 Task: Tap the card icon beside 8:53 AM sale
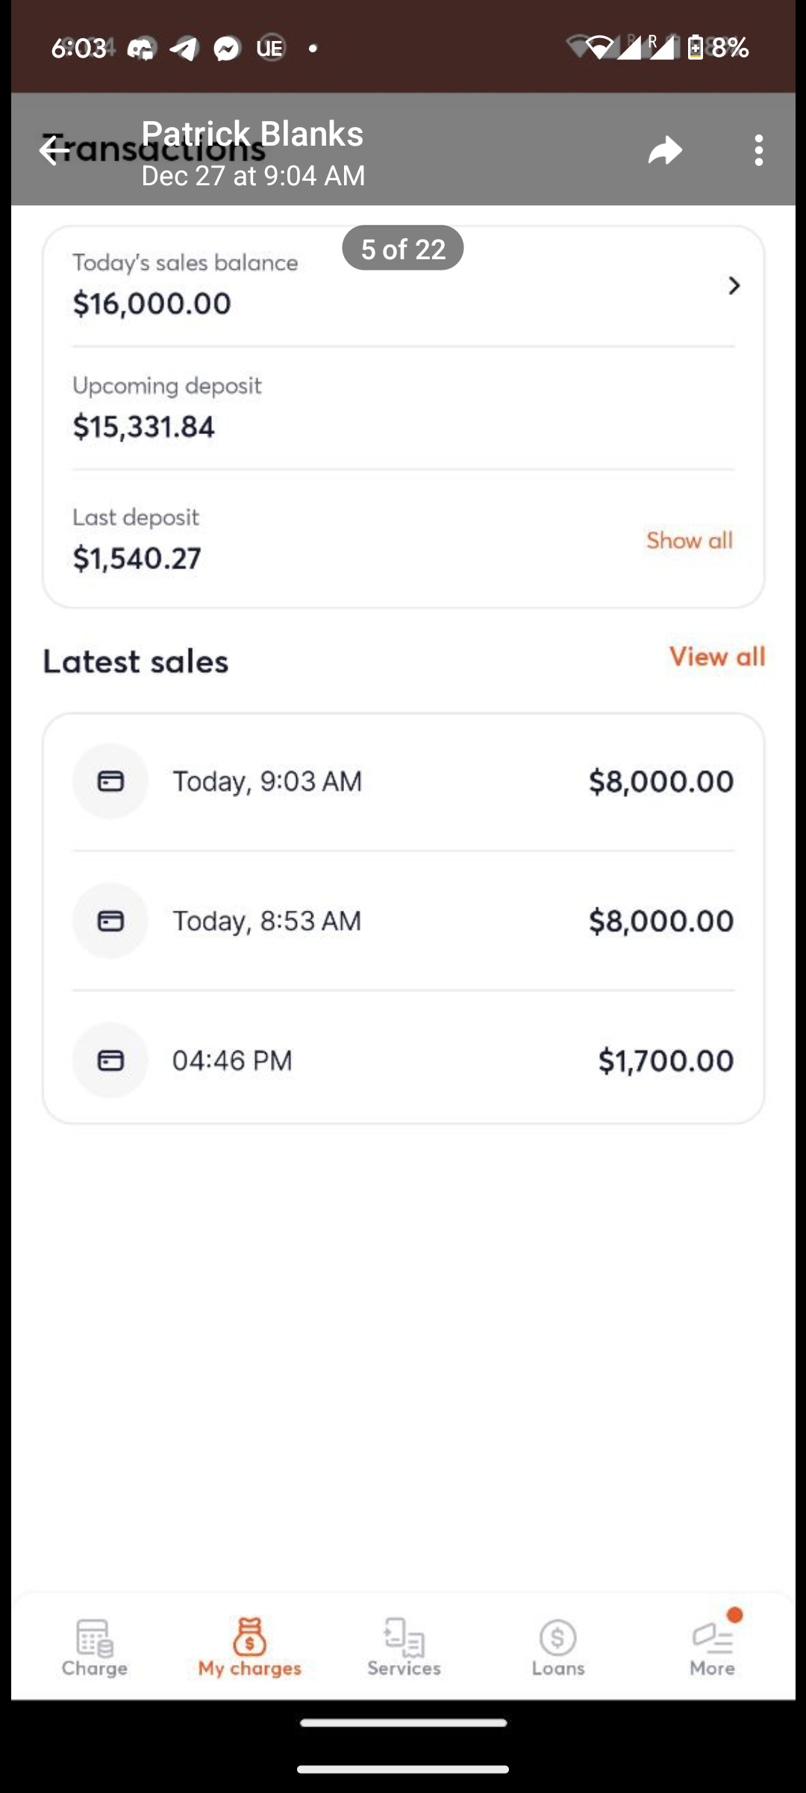tap(110, 920)
